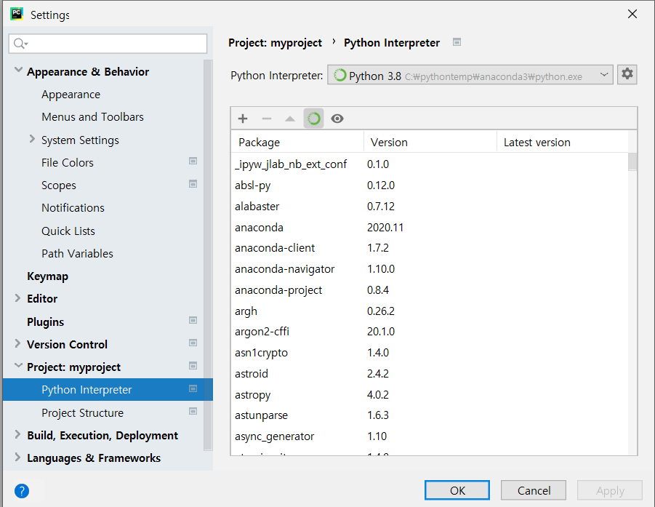Collapse the Project: myproject section
655x507 pixels.
coord(18,366)
